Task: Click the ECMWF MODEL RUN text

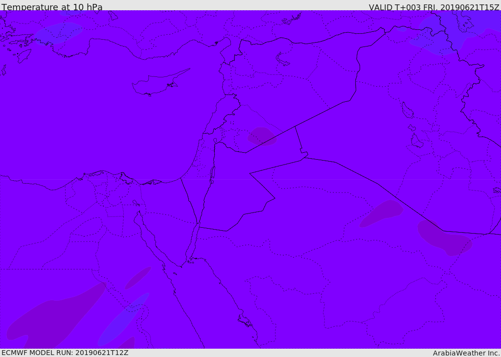Action: pyautogui.click(x=65, y=353)
